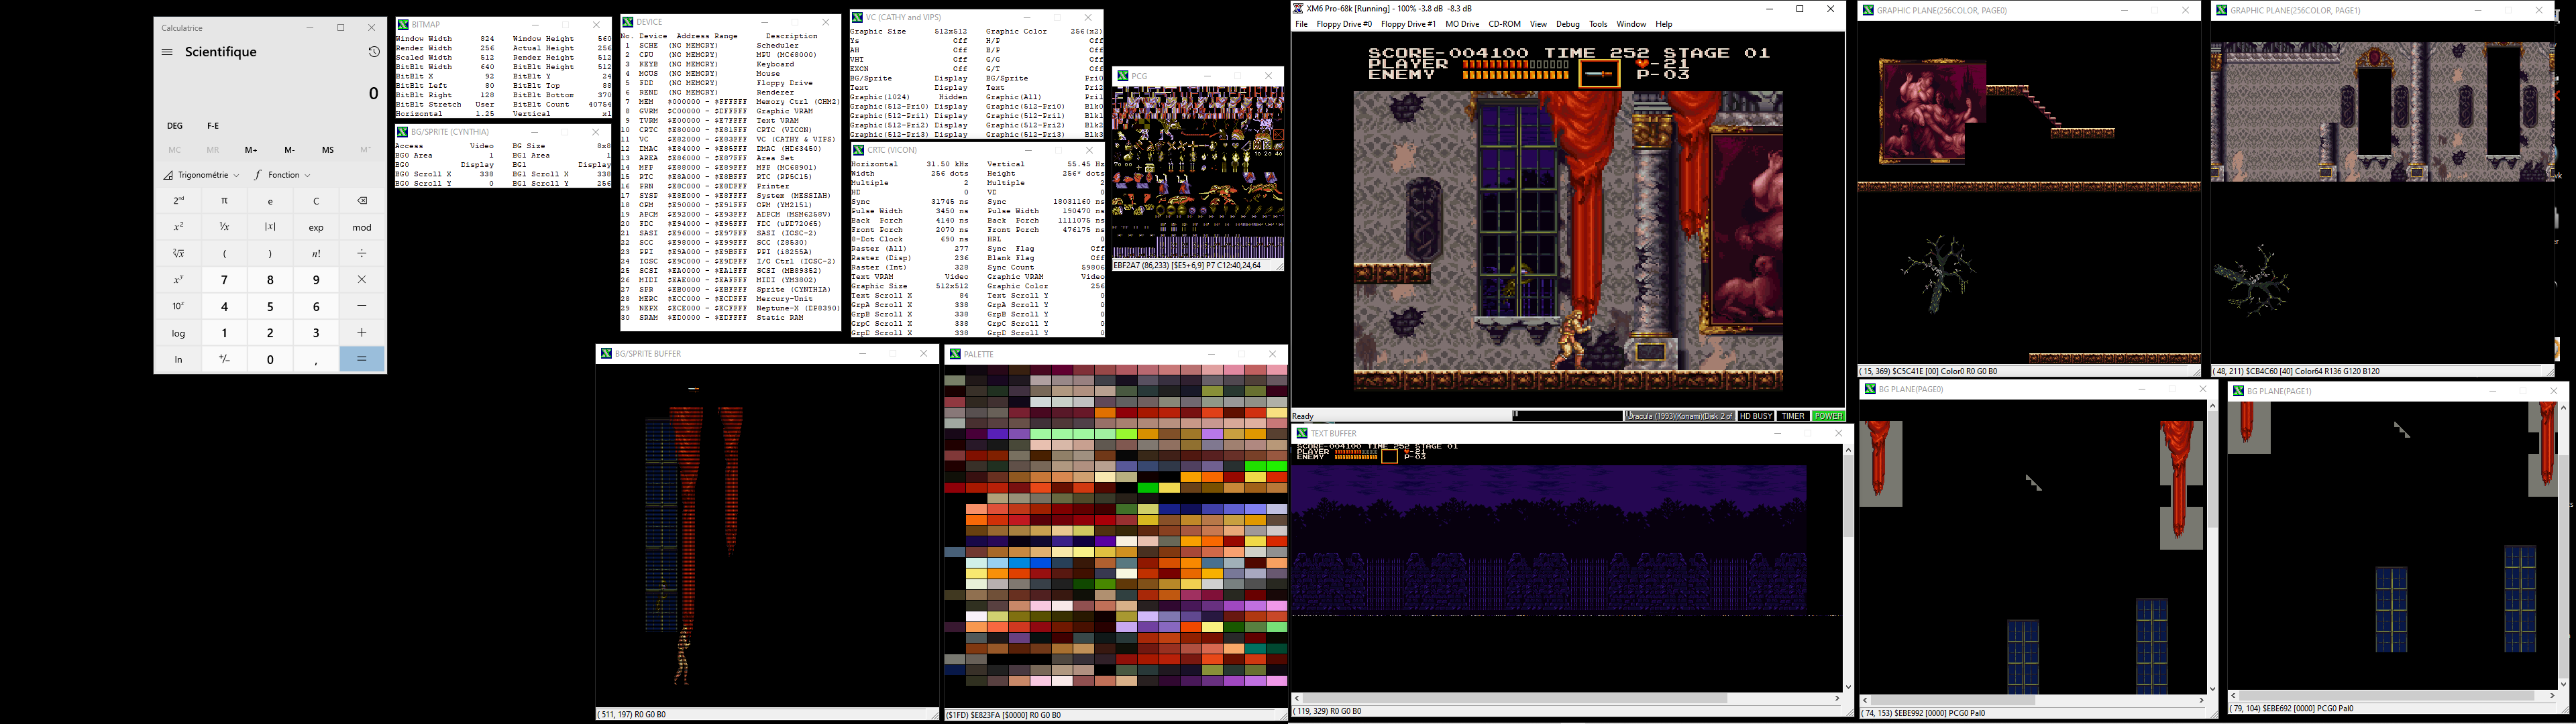Viewport: 2576px width, 724px height.
Task: Click the M- memory subtract button
Action: (x=289, y=150)
